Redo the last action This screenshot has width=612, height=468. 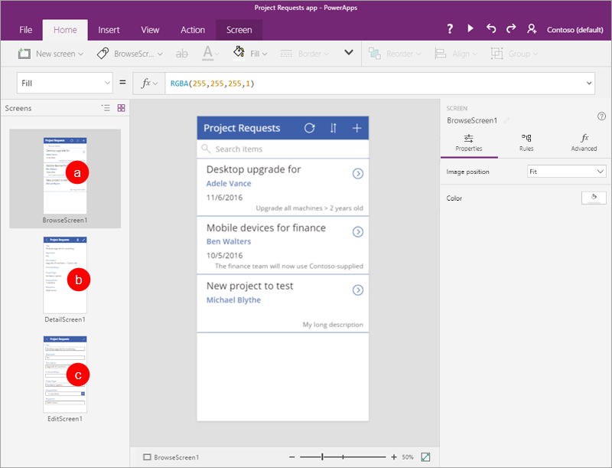click(x=511, y=28)
